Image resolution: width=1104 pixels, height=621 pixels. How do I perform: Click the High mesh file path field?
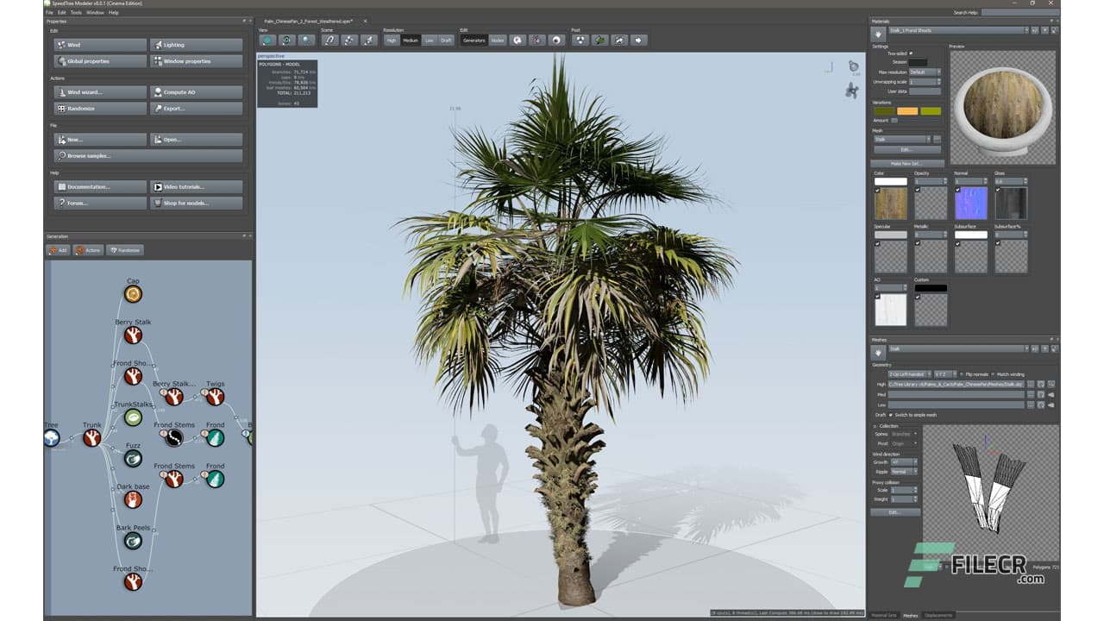click(x=957, y=384)
